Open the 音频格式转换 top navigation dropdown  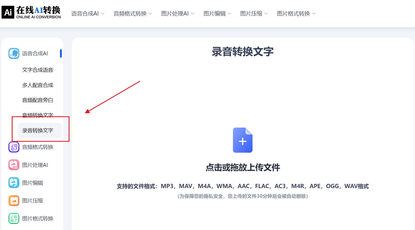pos(133,14)
